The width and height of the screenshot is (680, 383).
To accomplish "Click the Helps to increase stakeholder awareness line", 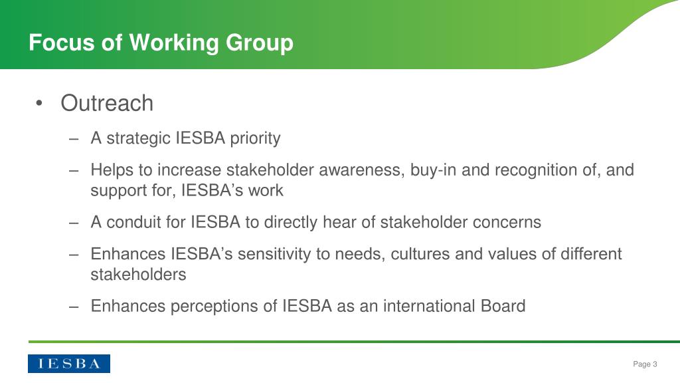I will point(362,170).
